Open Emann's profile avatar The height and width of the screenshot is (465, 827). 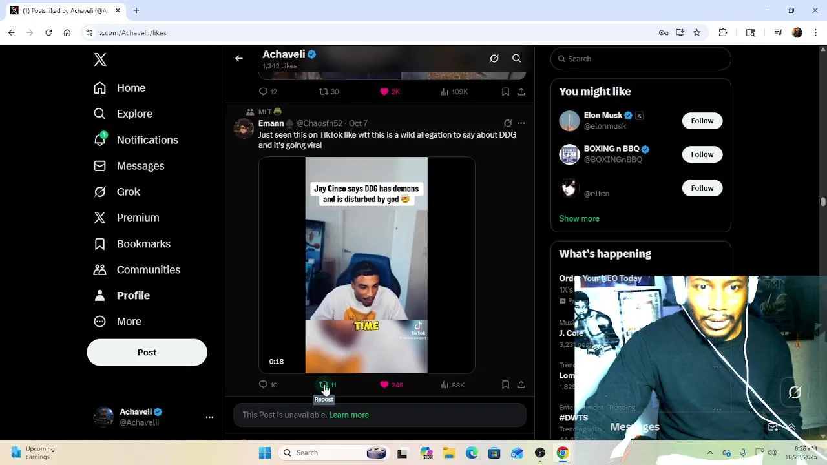[244, 129]
